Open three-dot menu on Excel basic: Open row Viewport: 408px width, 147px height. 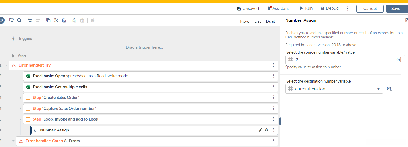[x=273, y=76]
